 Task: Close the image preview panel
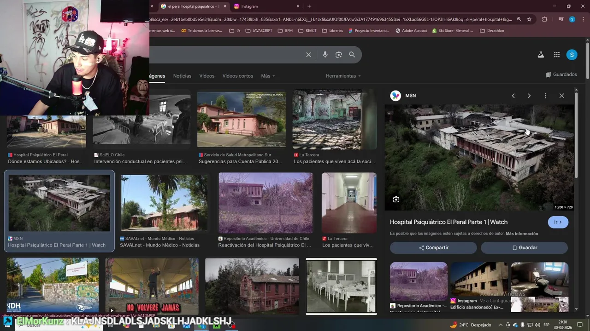pos(561,96)
